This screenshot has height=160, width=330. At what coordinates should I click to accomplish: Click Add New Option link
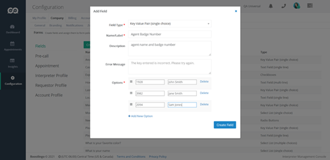pyautogui.click(x=140, y=116)
